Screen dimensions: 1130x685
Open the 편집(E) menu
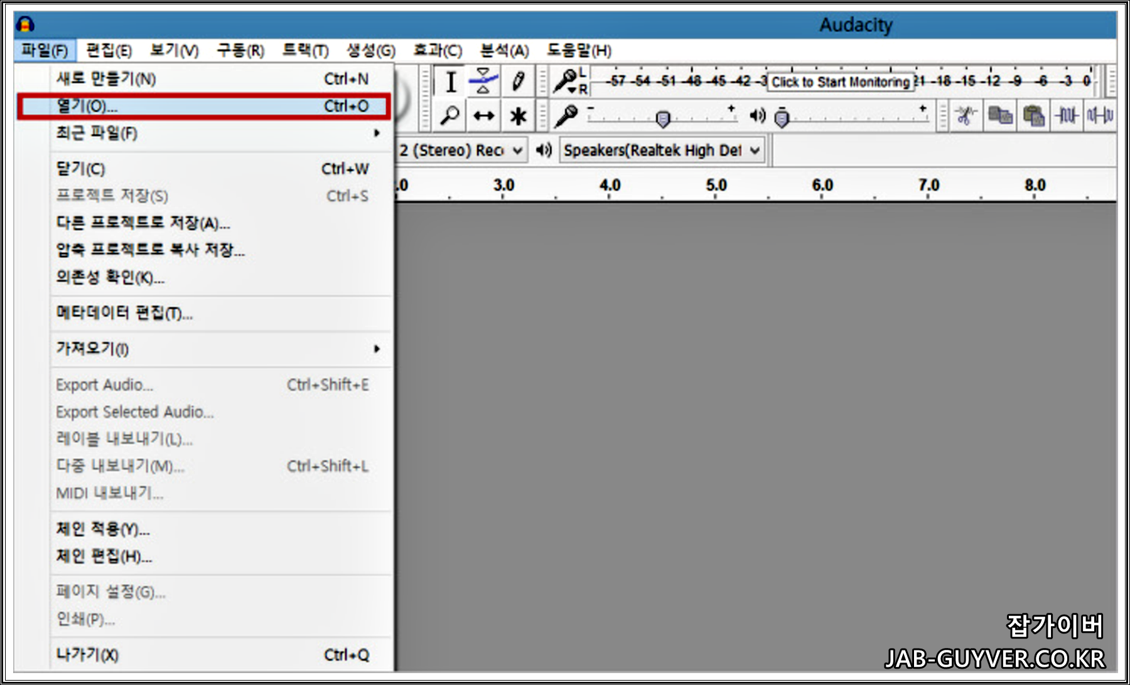point(109,50)
